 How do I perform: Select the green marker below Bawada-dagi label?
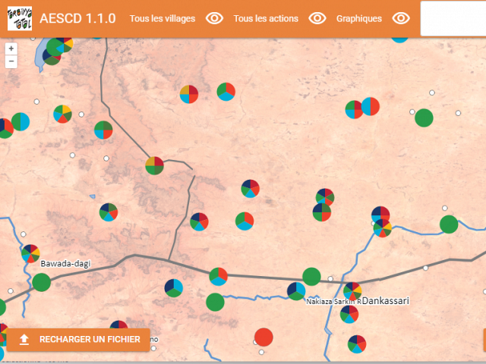coord(41,282)
